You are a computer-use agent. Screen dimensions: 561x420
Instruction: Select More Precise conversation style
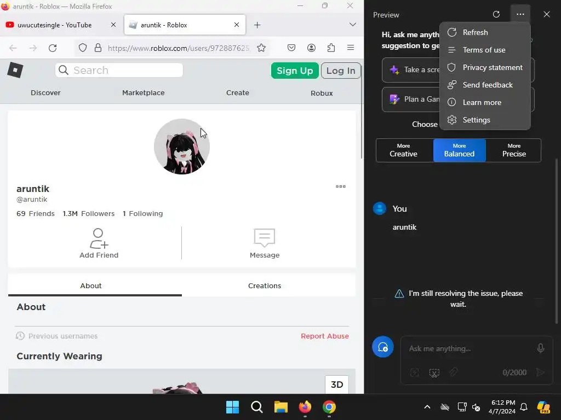pos(514,150)
